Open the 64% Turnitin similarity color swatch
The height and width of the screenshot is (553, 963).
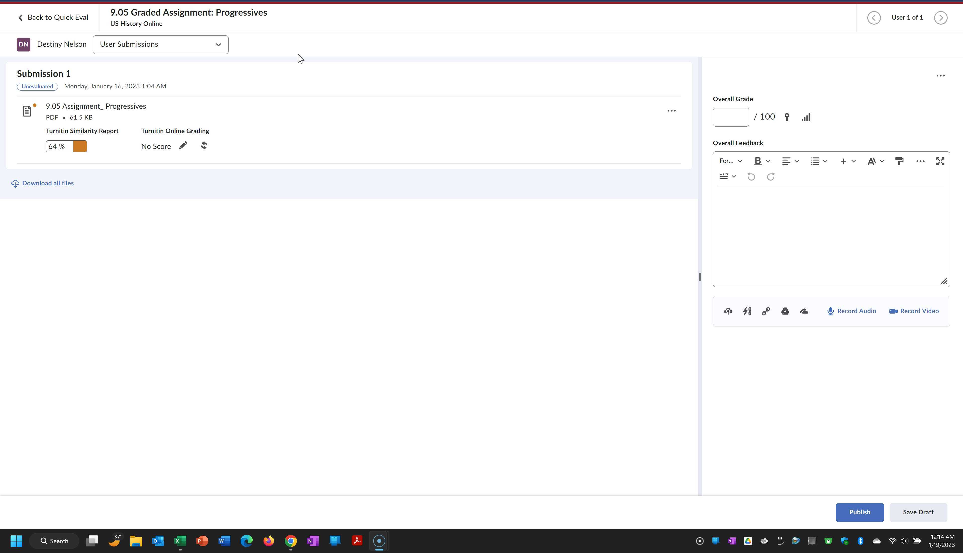click(80, 147)
